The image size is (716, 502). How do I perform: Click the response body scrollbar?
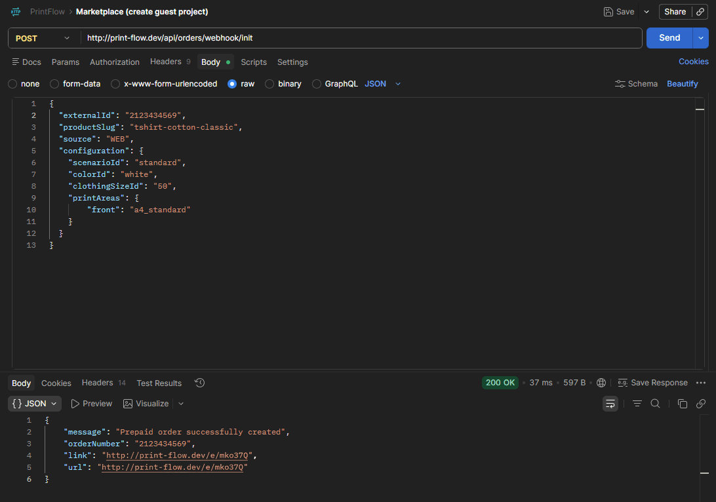pos(705,457)
